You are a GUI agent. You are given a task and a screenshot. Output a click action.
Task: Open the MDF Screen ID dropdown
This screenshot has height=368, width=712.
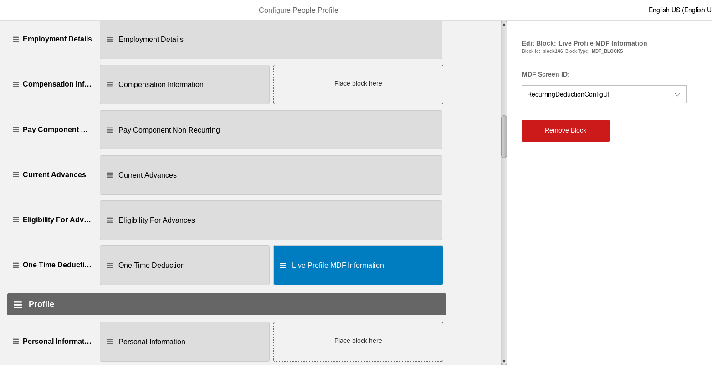tap(604, 94)
